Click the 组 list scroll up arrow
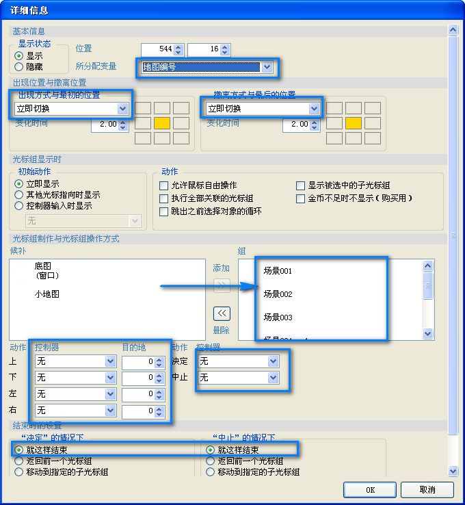 coord(427,266)
